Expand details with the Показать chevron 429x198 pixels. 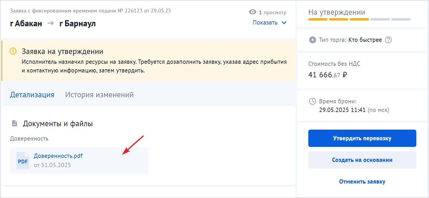point(284,23)
